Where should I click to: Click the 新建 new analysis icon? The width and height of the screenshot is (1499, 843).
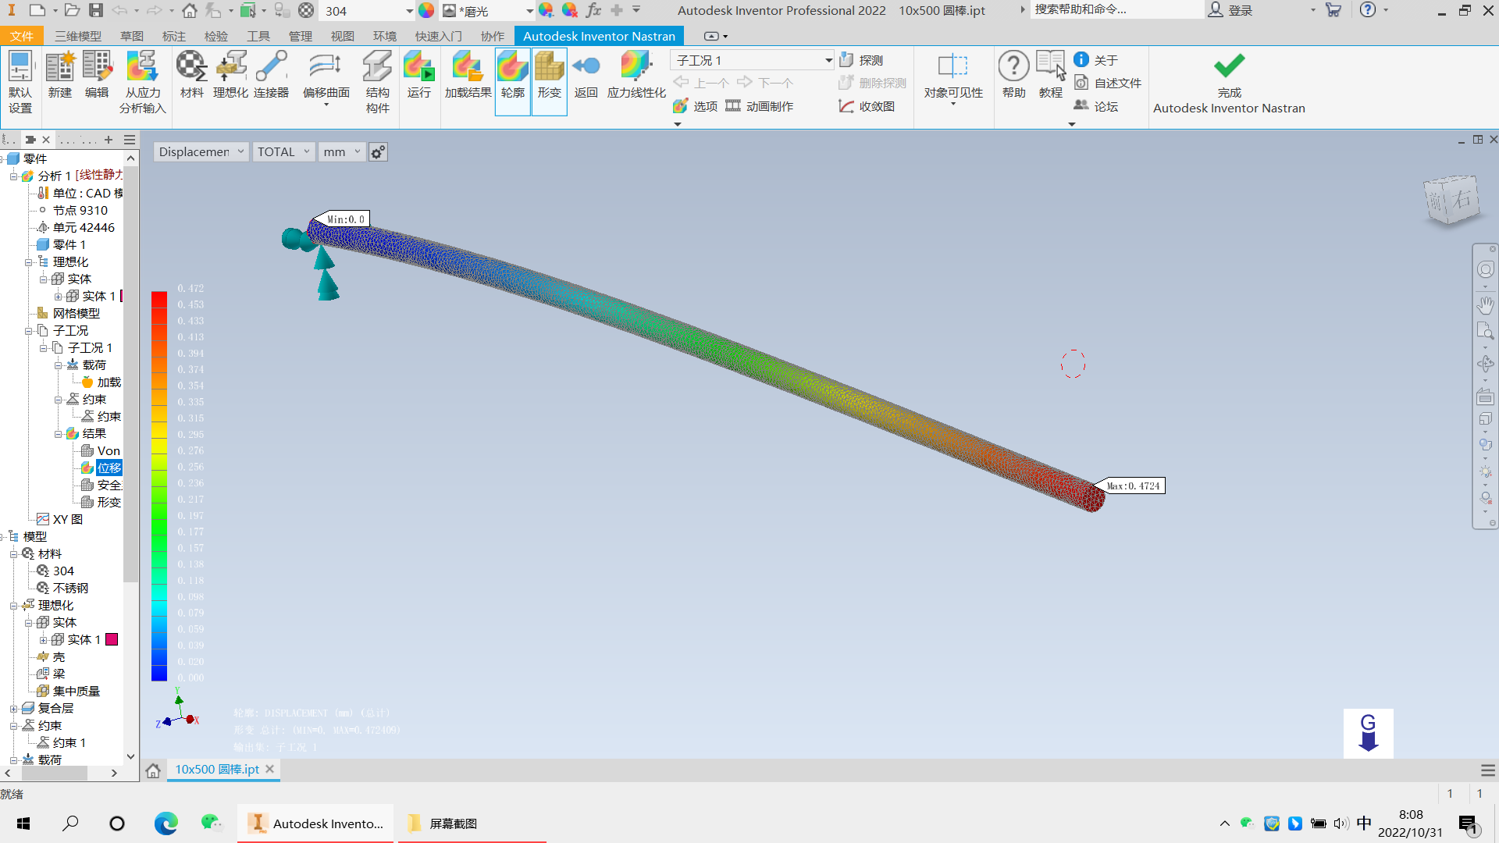point(60,75)
